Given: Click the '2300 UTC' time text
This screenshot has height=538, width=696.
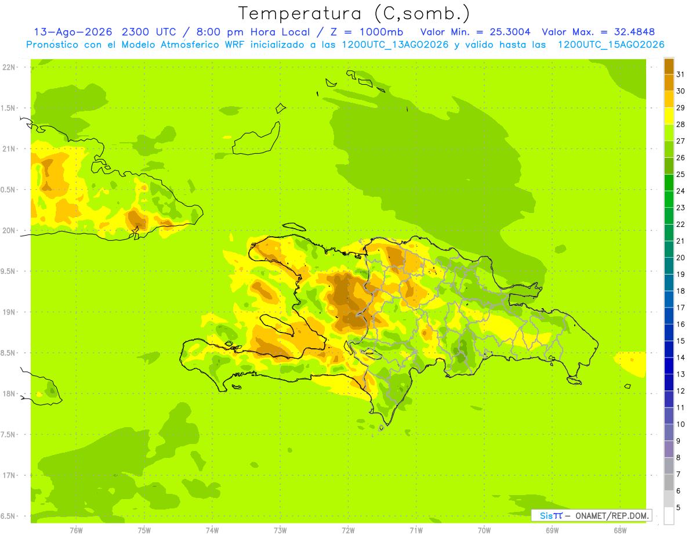Looking at the screenshot, I should pos(152,32).
